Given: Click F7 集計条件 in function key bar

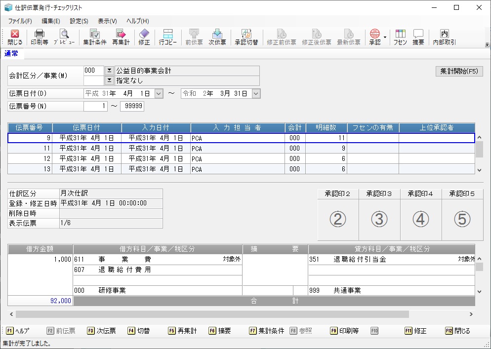Looking at the screenshot, I should 267,331.
